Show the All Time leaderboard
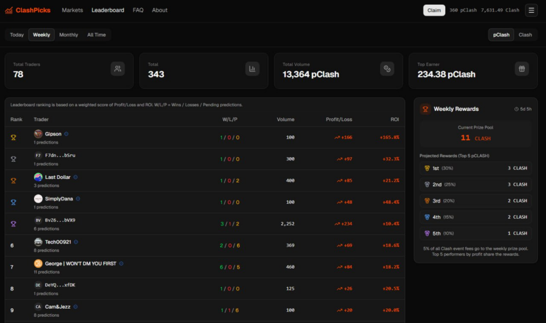 (97, 35)
